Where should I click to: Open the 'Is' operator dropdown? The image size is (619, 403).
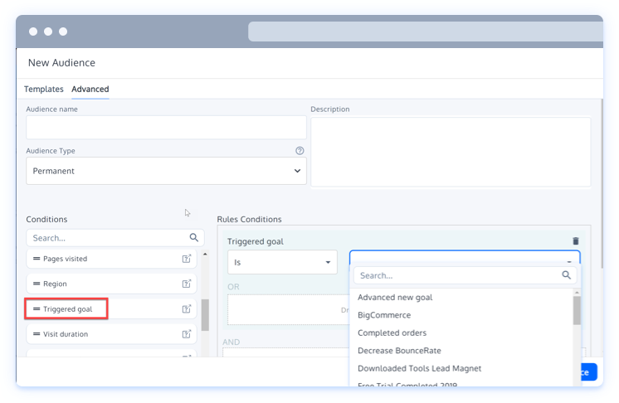pos(282,262)
